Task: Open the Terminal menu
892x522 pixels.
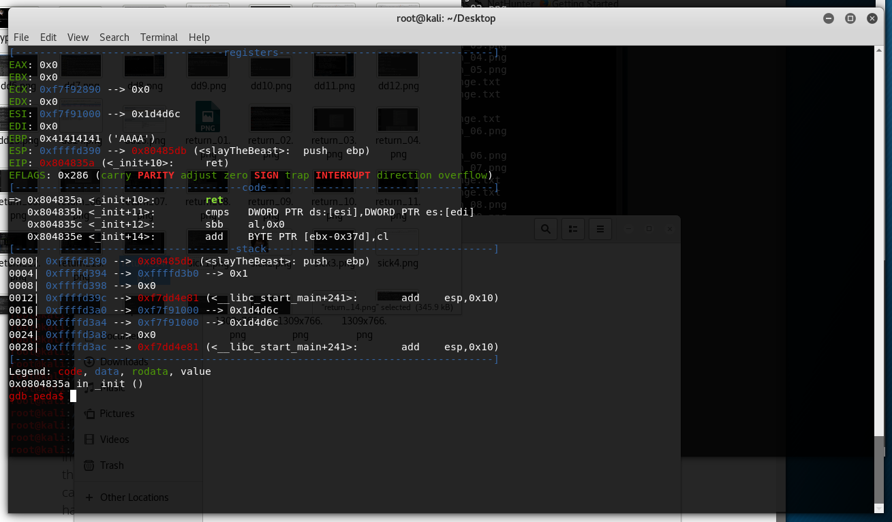Action: pyautogui.click(x=159, y=37)
